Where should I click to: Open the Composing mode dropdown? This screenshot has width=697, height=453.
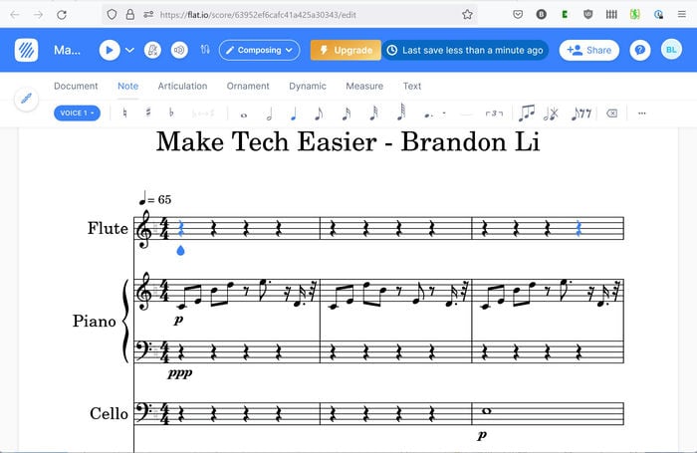click(259, 50)
